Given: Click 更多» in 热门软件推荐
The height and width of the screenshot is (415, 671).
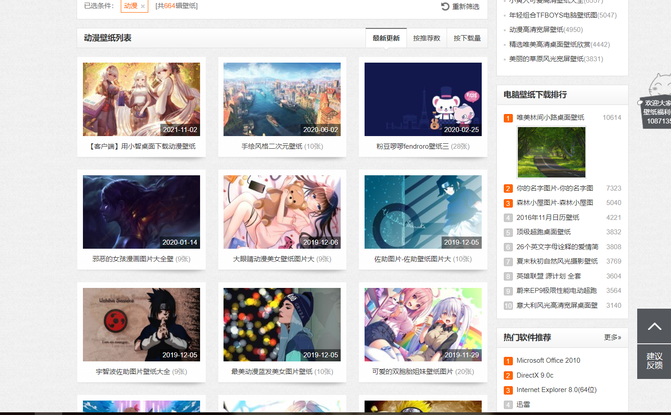Looking at the screenshot, I should coord(612,337).
